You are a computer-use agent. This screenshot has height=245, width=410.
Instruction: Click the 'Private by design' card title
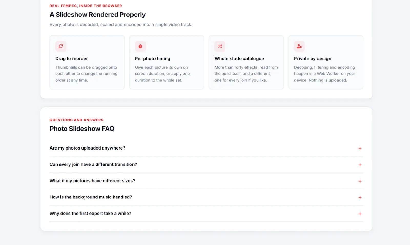(313, 59)
